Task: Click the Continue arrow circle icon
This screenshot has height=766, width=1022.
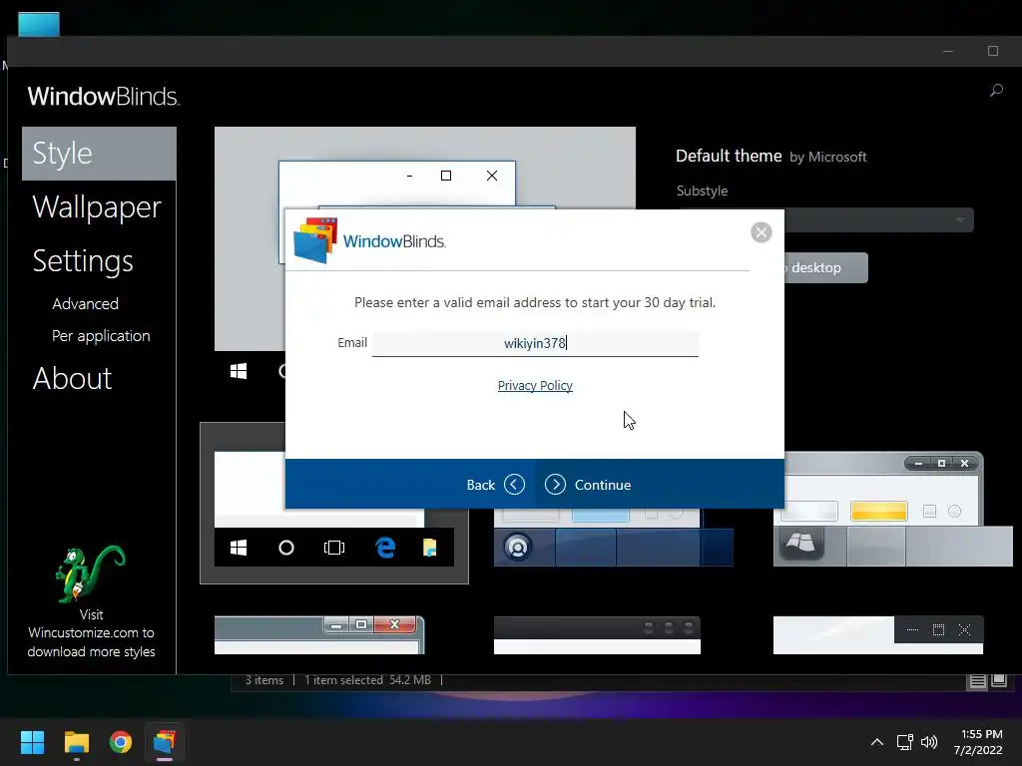Action: coord(555,485)
